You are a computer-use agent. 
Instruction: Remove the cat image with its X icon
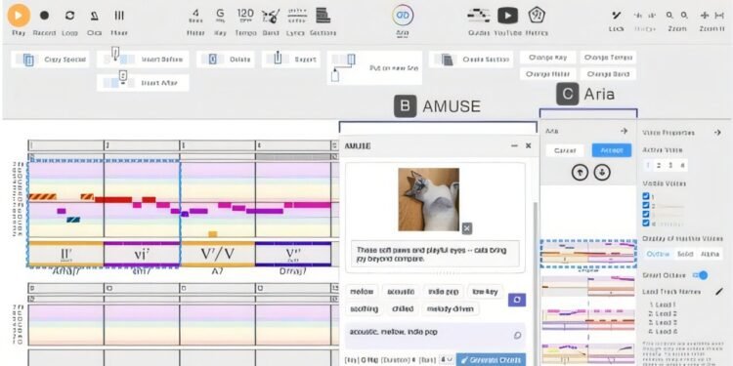pos(466,228)
